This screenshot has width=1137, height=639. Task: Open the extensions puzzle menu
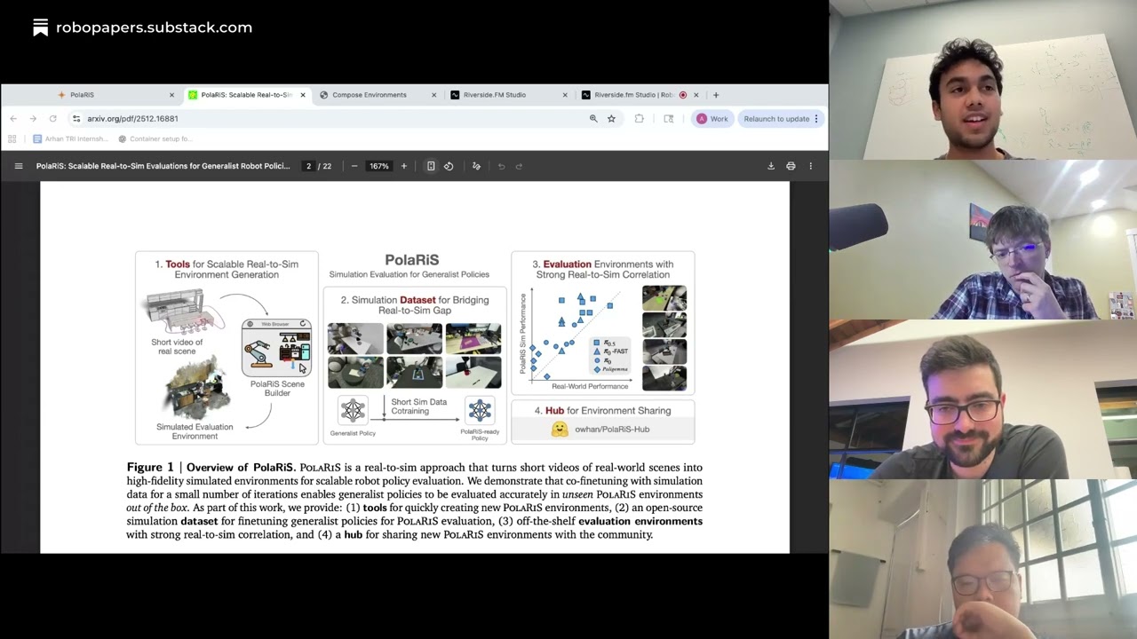click(x=639, y=119)
